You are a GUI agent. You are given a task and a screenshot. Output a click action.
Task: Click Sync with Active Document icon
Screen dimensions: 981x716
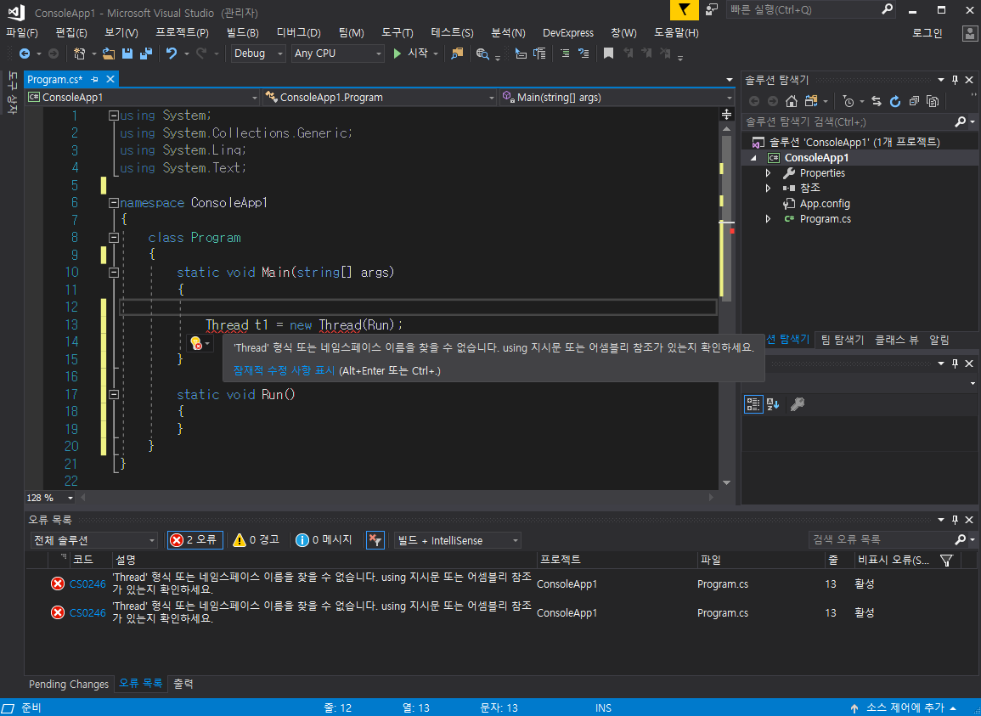(x=877, y=101)
